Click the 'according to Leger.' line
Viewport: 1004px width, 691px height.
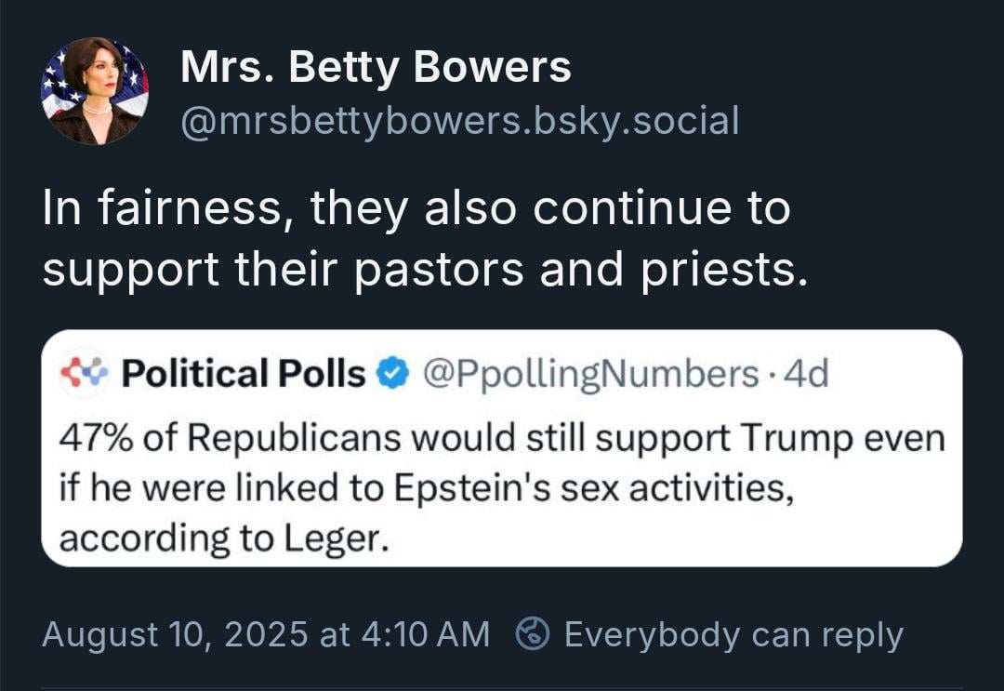(224, 538)
